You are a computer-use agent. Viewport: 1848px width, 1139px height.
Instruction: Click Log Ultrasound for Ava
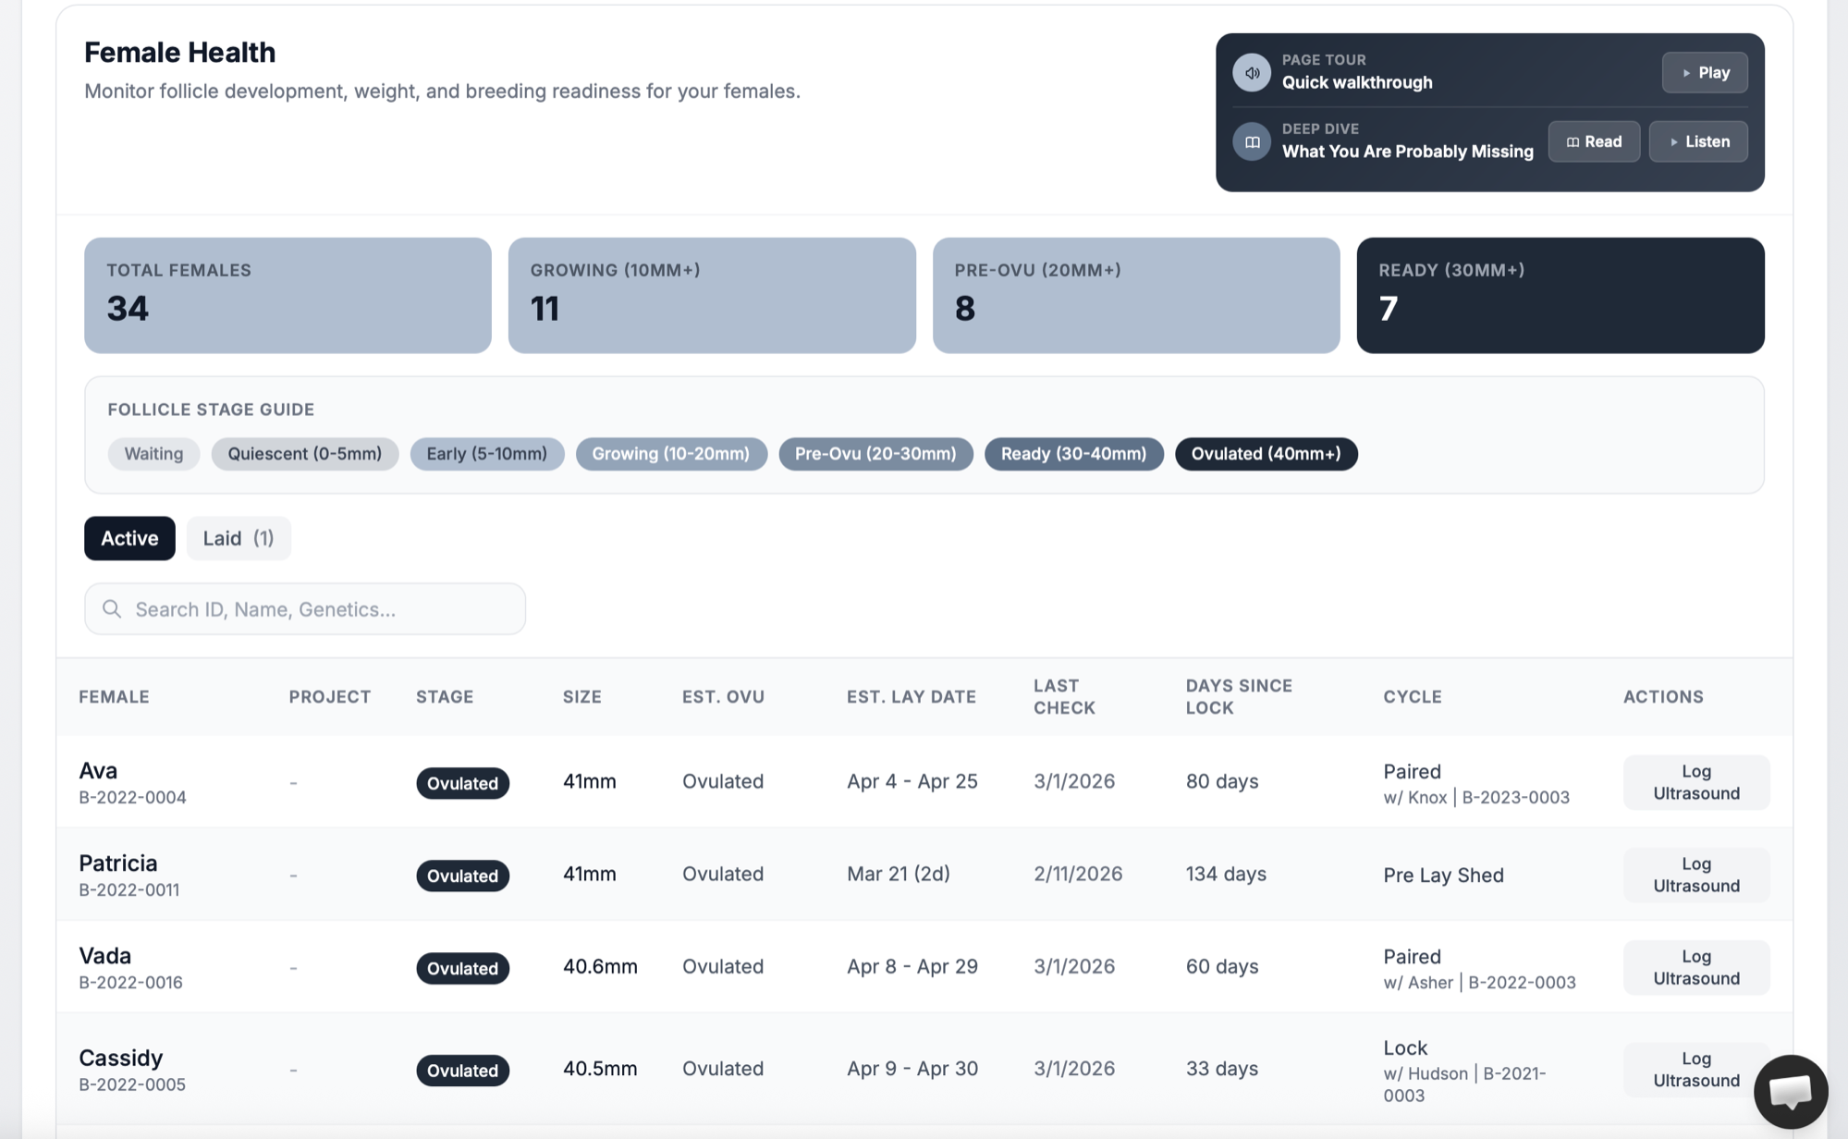click(x=1695, y=782)
